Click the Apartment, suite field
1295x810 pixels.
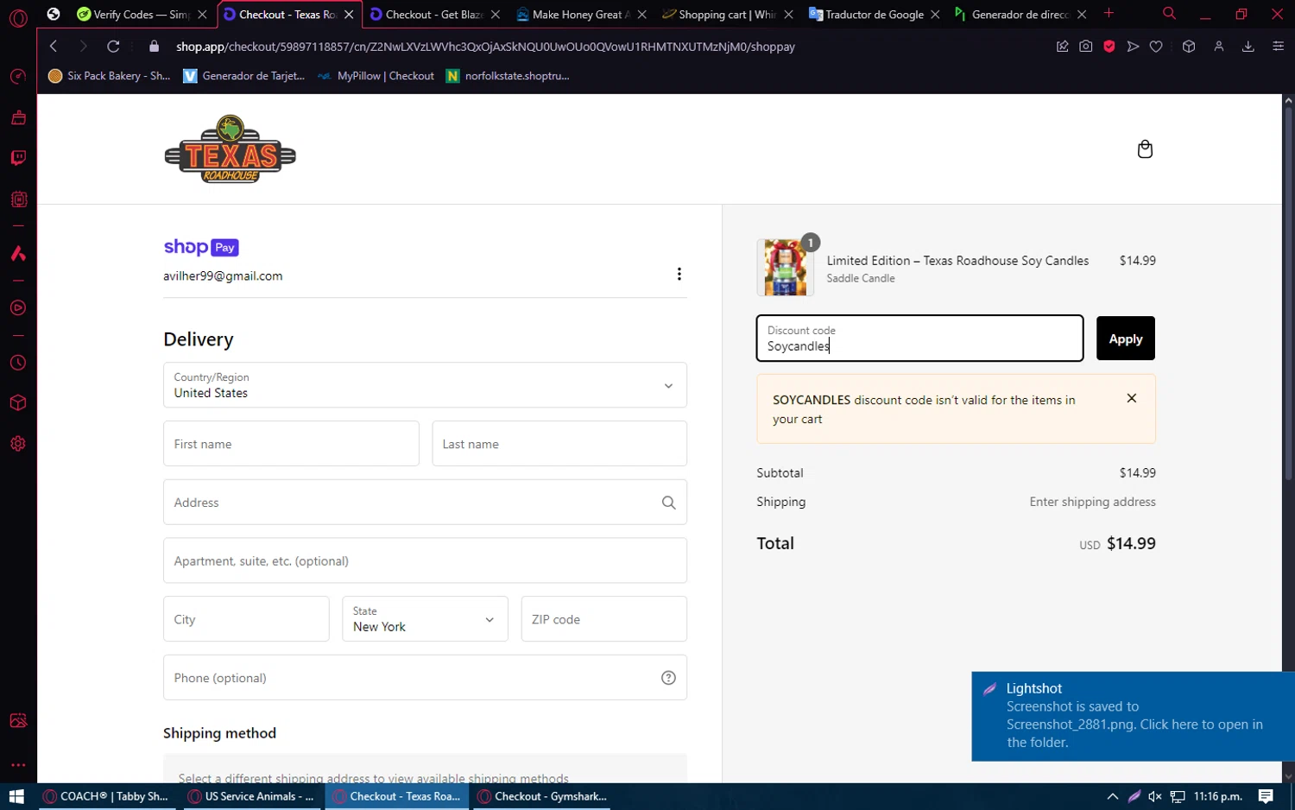[425, 561]
